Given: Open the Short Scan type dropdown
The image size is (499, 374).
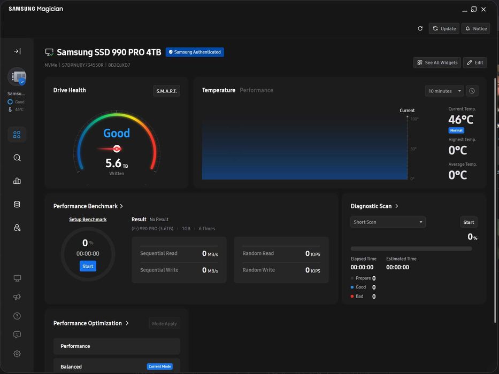Looking at the screenshot, I should point(388,222).
